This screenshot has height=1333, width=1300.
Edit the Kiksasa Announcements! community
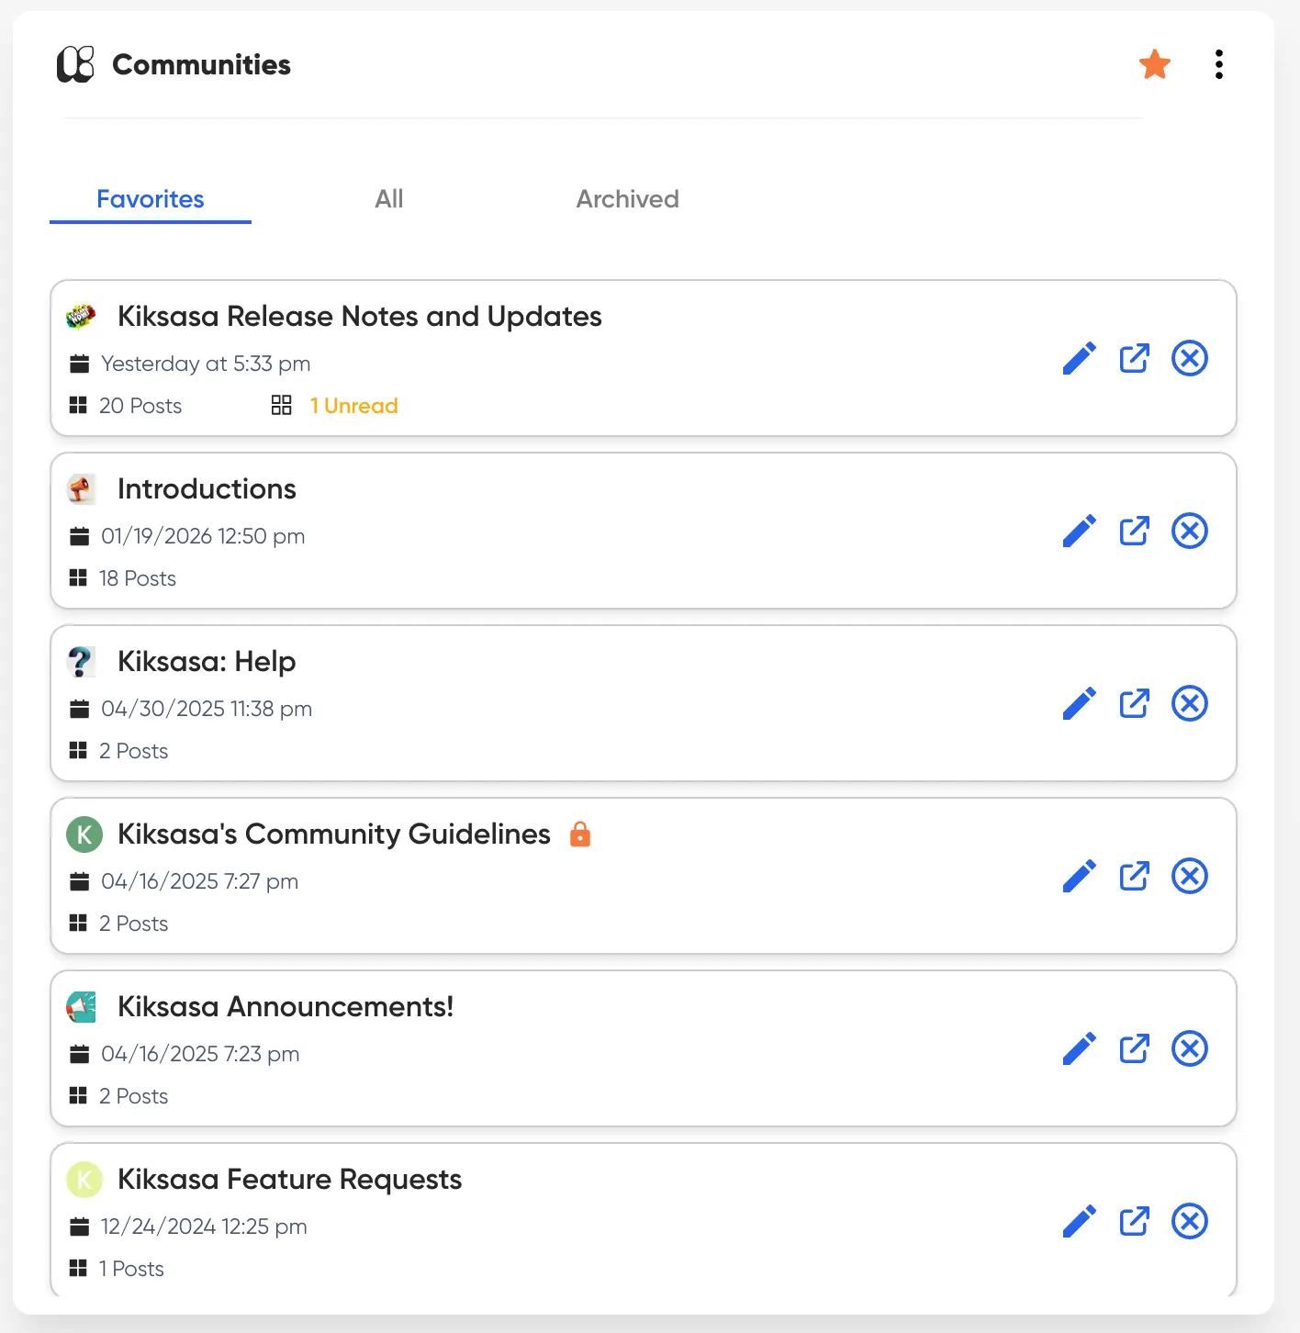pos(1080,1048)
